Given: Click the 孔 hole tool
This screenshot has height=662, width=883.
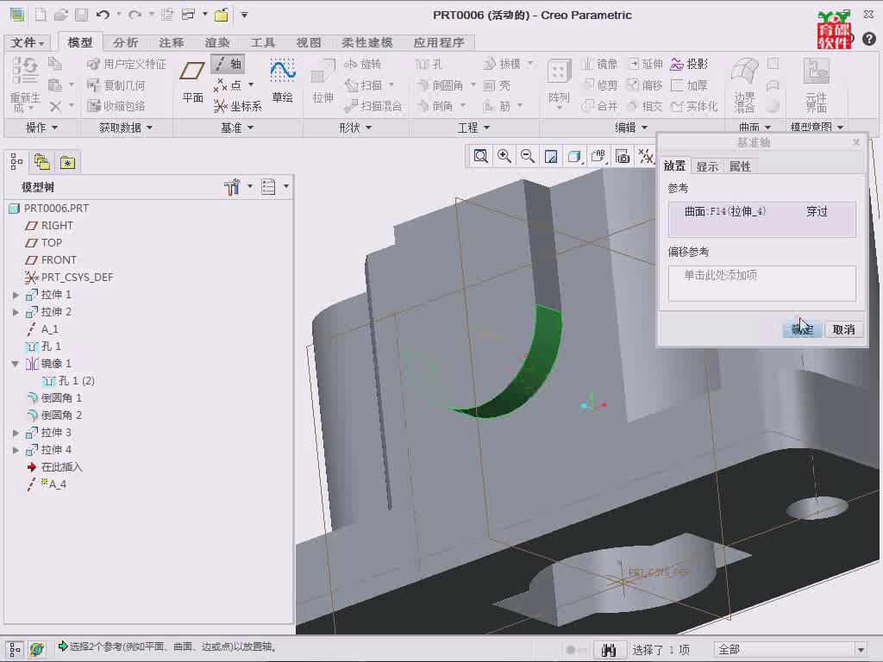Looking at the screenshot, I should [430, 64].
